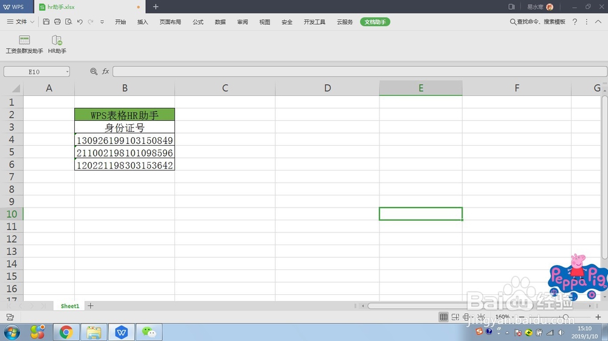Expand the arrow beside the 文件 menu
The image size is (608, 341).
coord(32,22)
